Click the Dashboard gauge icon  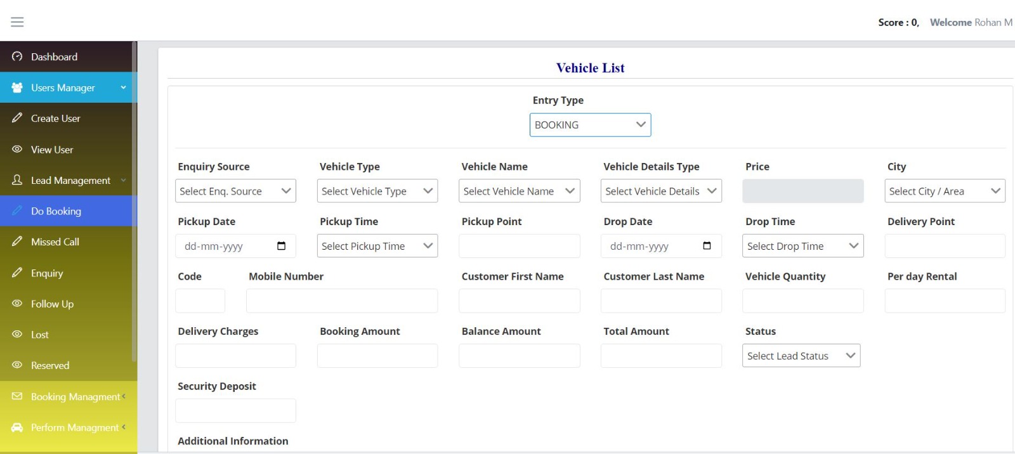click(x=17, y=56)
